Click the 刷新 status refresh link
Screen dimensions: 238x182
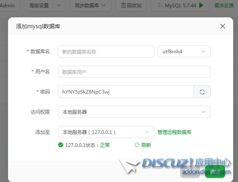tap(146, 145)
